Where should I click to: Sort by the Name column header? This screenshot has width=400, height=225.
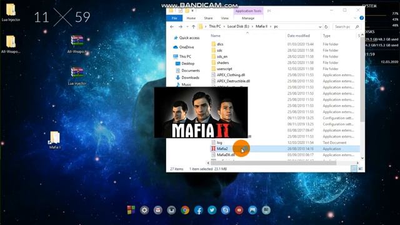(x=216, y=36)
